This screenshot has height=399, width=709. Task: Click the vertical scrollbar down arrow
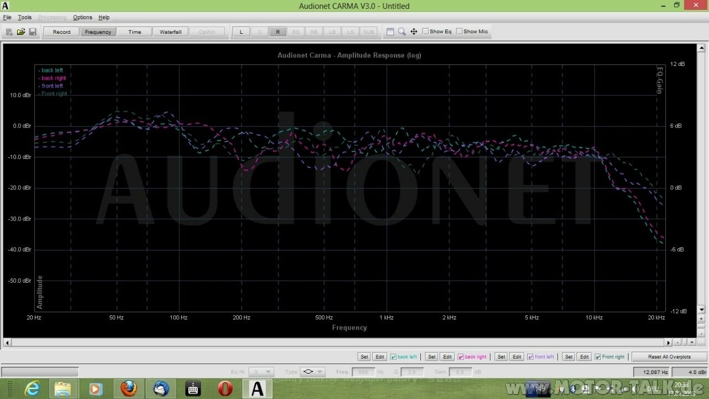coord(702,310)
